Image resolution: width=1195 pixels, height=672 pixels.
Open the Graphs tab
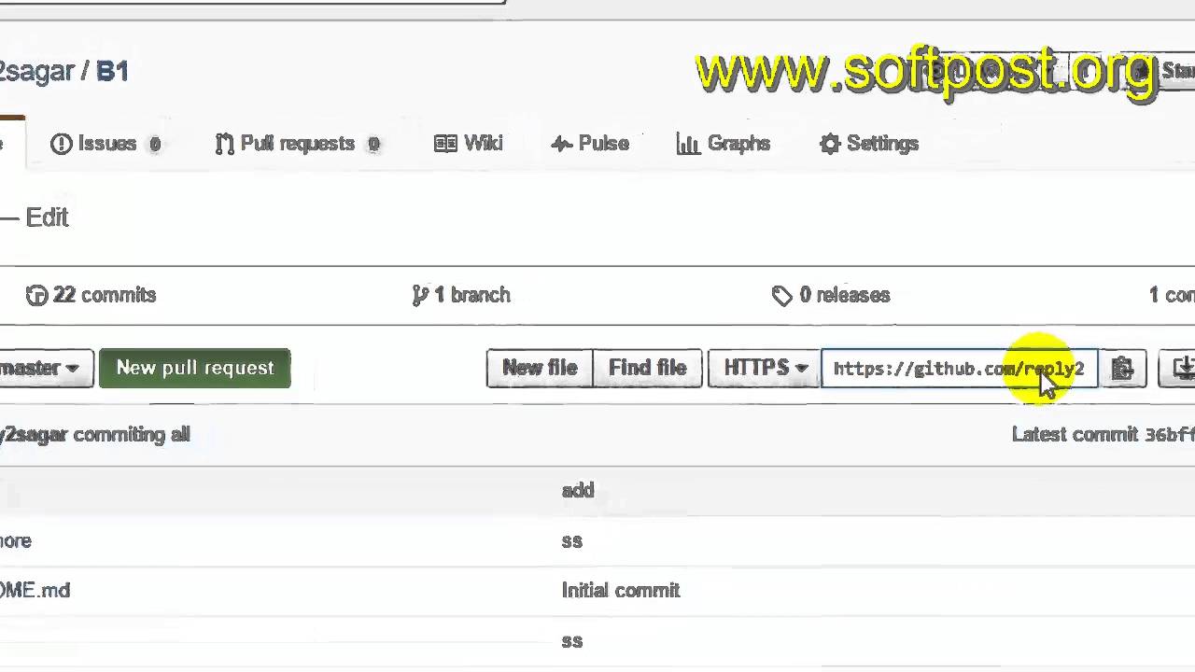point(724,144)
